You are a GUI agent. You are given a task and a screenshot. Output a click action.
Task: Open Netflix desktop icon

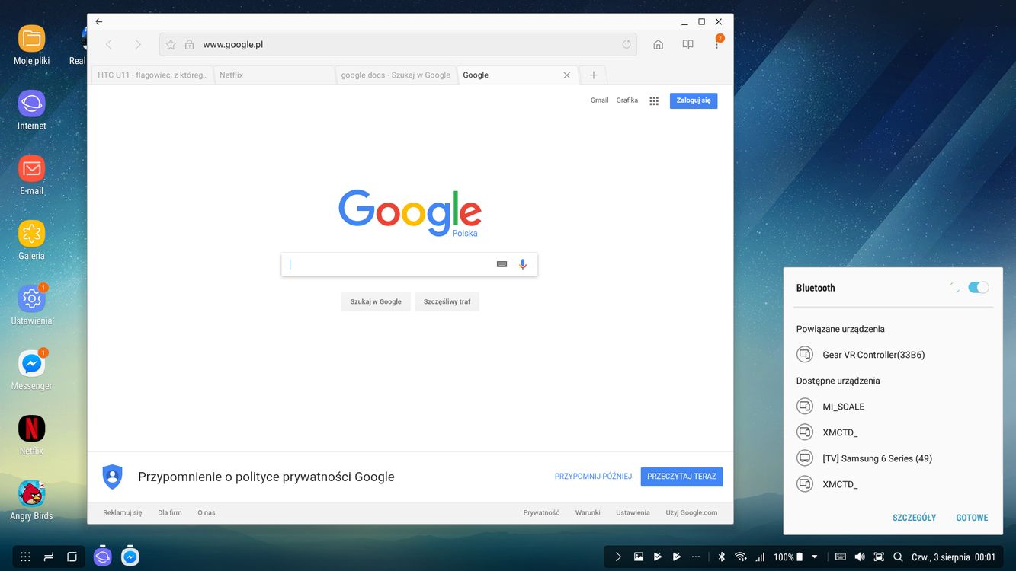(31, 429)
